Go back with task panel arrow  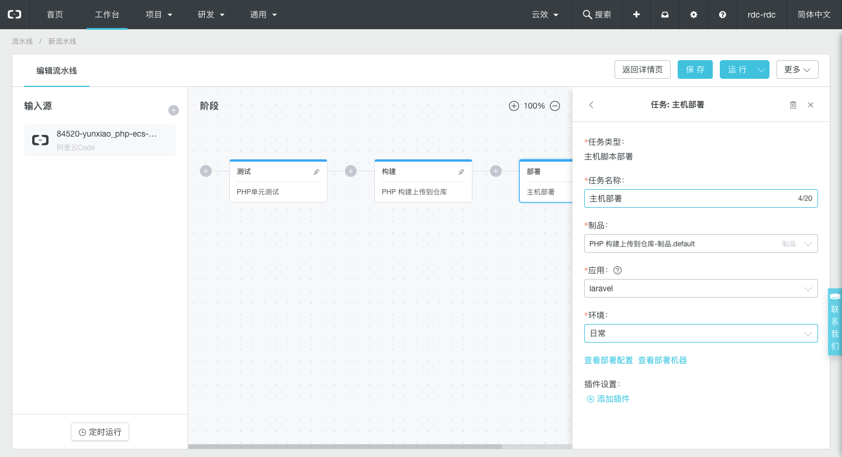point(591,104)
